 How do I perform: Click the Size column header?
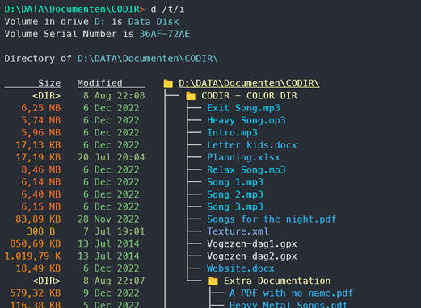[x=49, y=83]
